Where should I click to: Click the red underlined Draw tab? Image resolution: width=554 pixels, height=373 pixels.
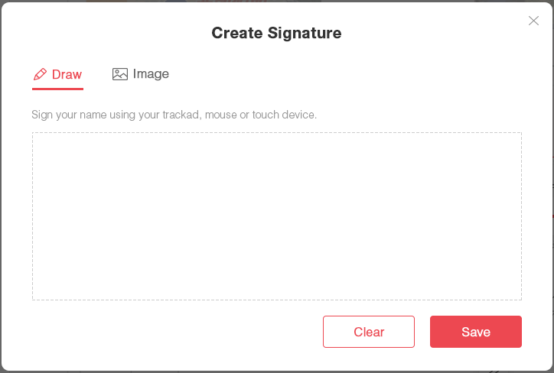[x=58, y=75]
